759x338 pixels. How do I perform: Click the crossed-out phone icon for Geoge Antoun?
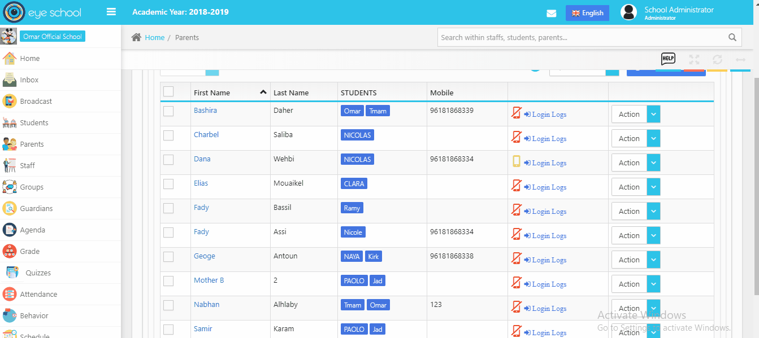pyautogui.click(x=516, y=258)
